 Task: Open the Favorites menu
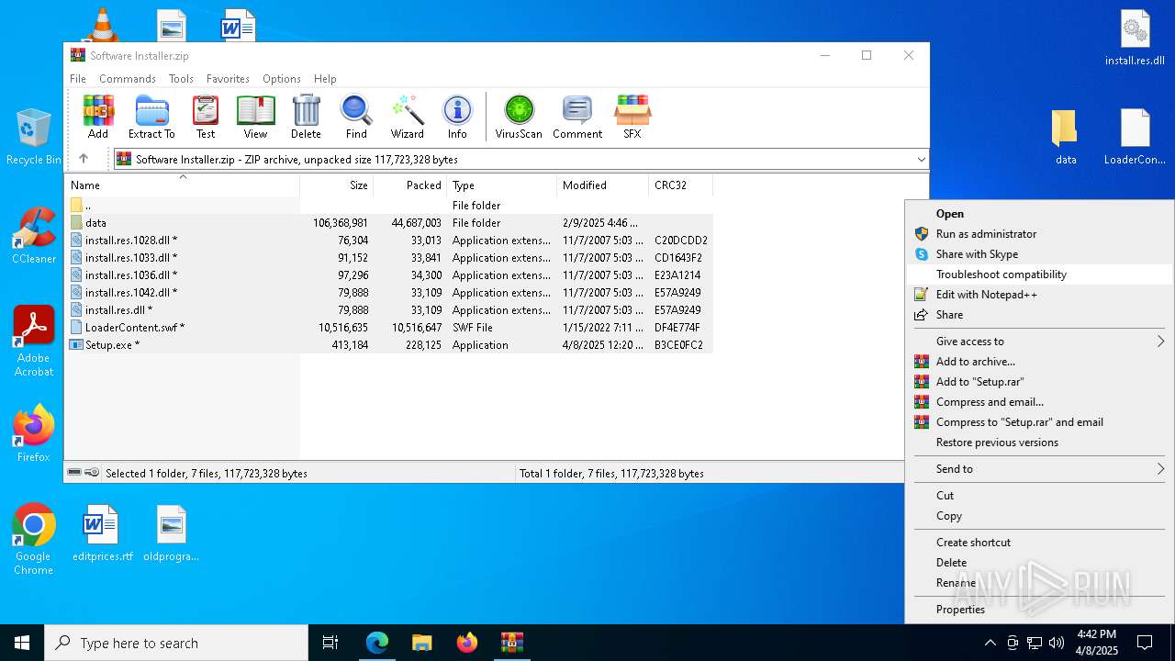pos(228,79)
